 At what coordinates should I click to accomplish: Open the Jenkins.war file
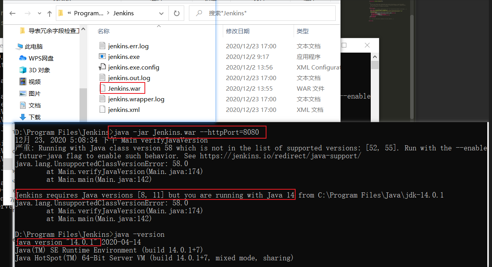click(122, 88)
